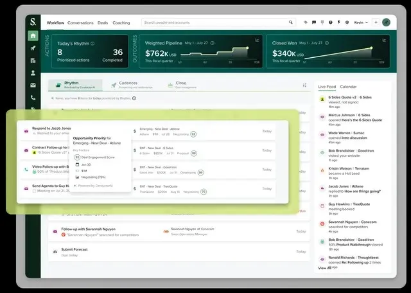Click the info icon next to Today's Rhythm
This screenshot has width=411, height=293.
92,44
